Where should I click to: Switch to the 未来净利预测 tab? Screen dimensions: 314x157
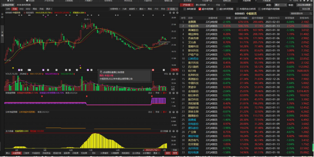pyautogui.click(x=24, y=5)
